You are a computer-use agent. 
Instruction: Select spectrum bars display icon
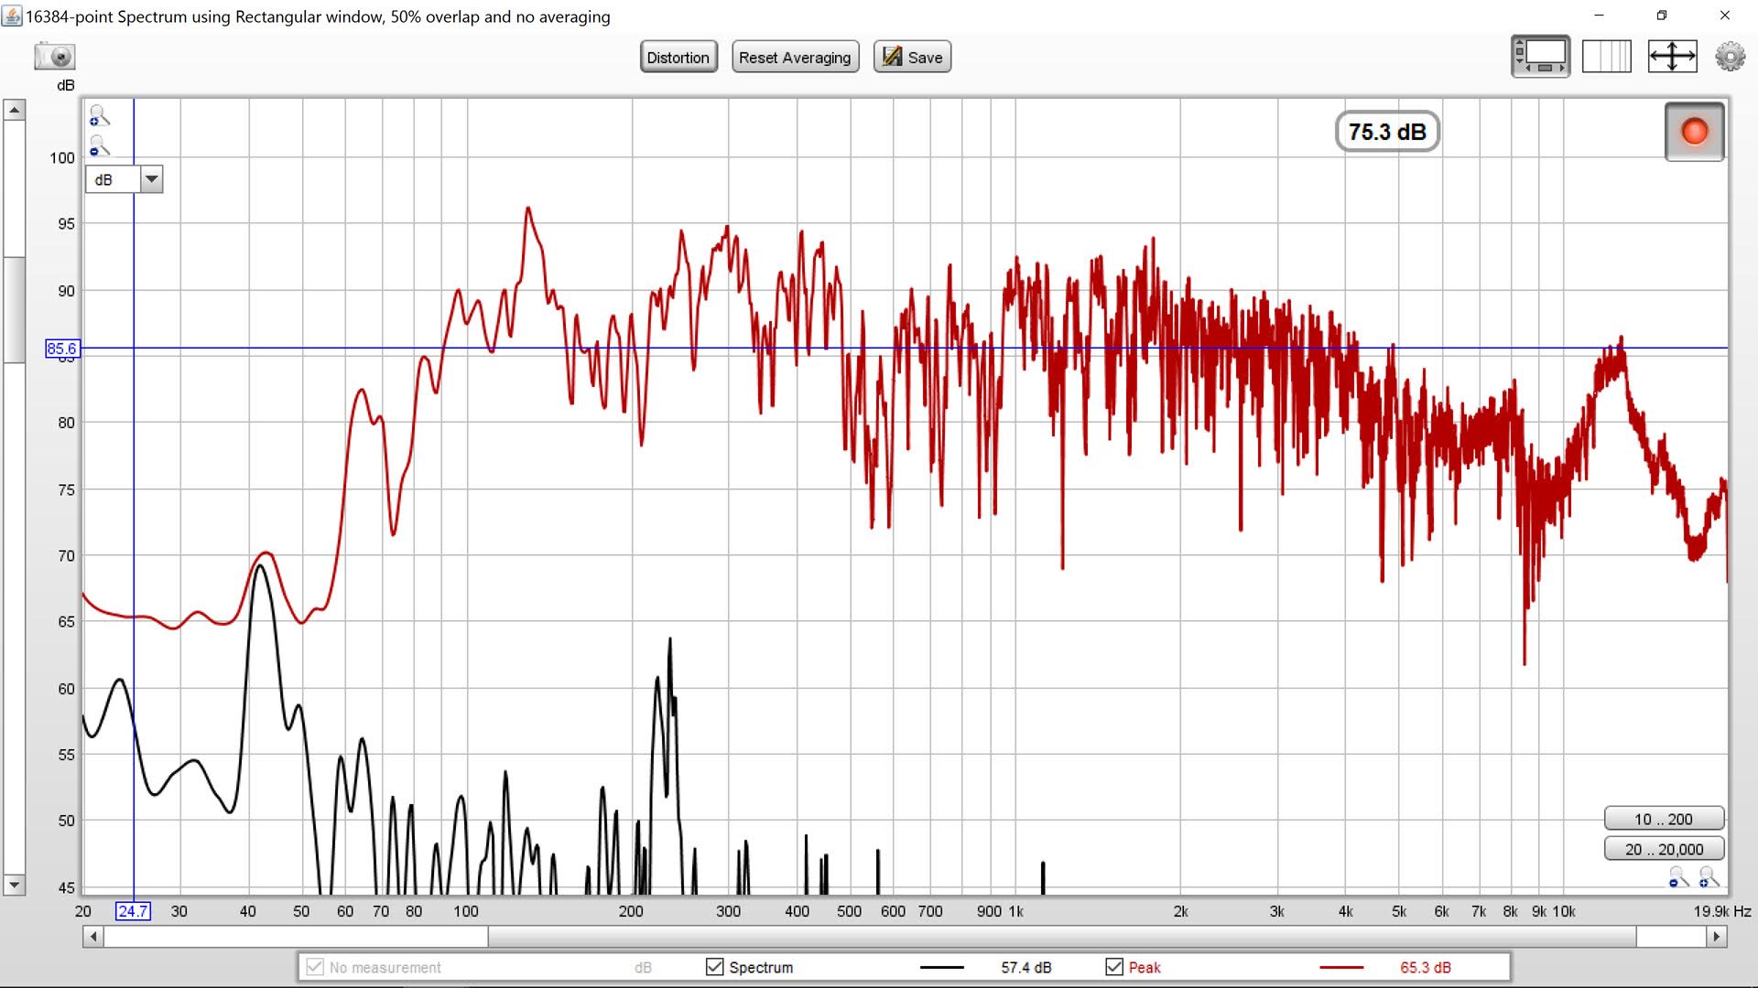coord(1606,57)
